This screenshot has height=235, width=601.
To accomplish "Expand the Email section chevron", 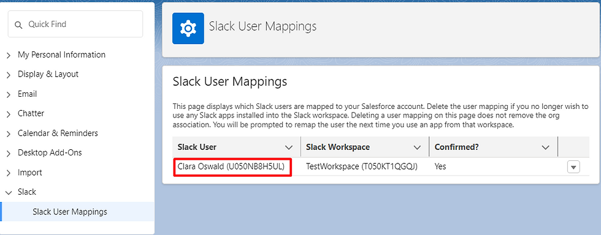I will tap(9, 94).
